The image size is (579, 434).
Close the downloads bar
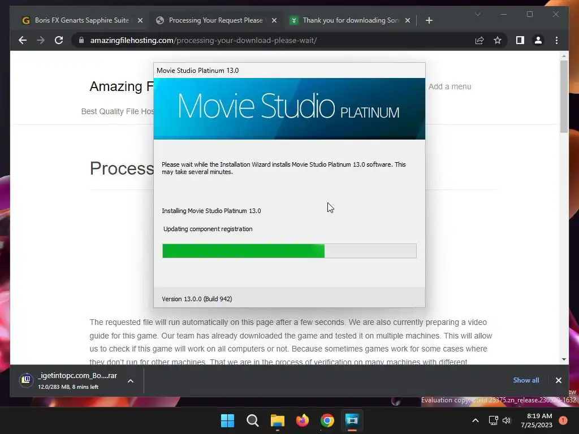[558, 380]
